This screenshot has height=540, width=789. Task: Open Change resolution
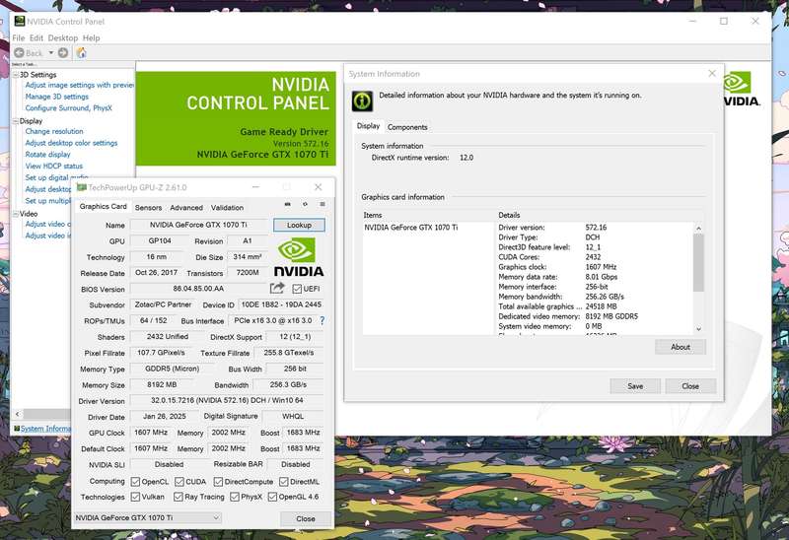point(54,131)
